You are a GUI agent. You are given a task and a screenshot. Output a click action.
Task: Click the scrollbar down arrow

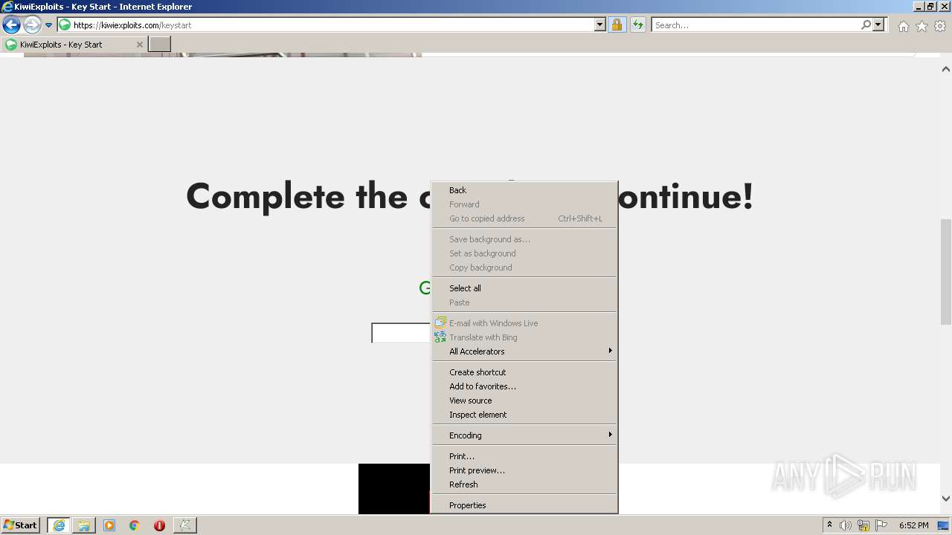tap(946, 499)
